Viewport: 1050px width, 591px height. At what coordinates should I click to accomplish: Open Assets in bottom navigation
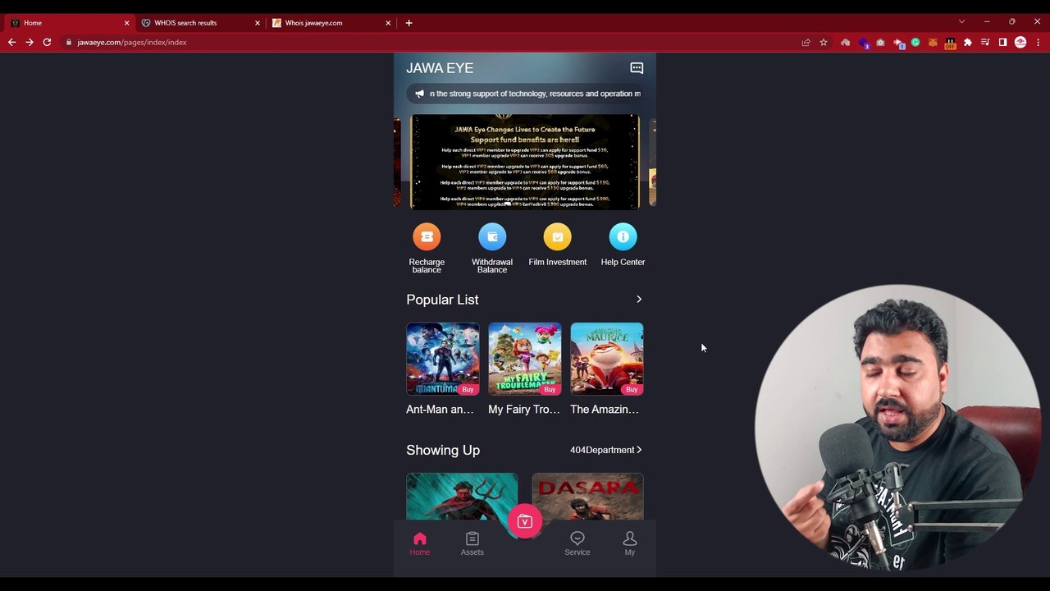[x=472, y=543]
